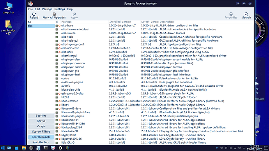Open the start menu from taskbar
Viewport: 269px width, 151px height.
(3, 148)
